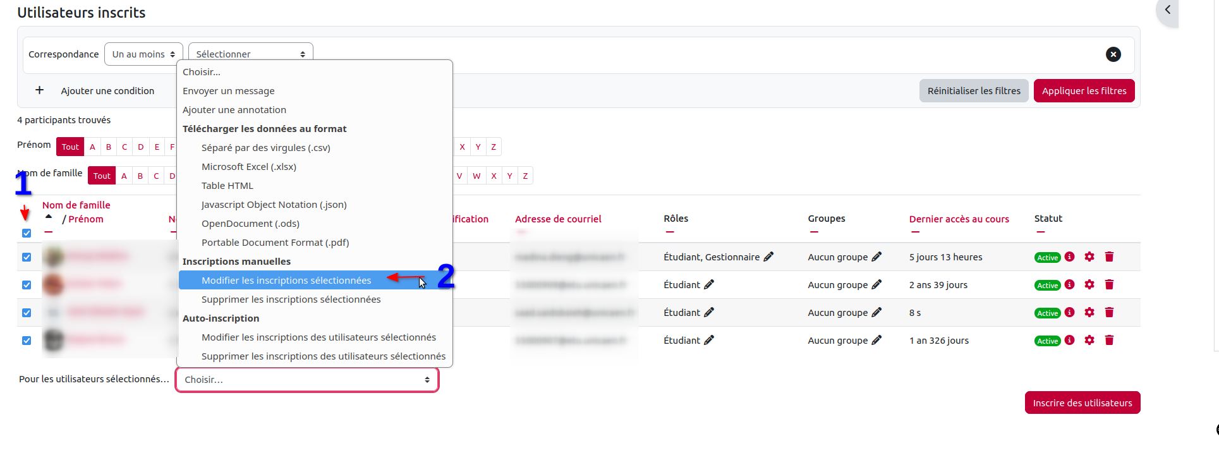Choose 'Microsoft Excel (.xlsx)' download option
This screenshot has height=460, width=1219.
click(248, 167)
